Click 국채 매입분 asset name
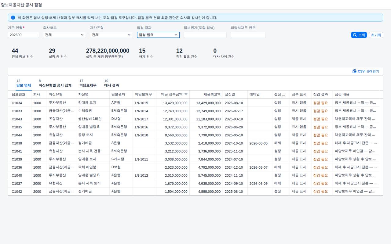Viewport: 391px width, 244px height. tap(87, 167)
